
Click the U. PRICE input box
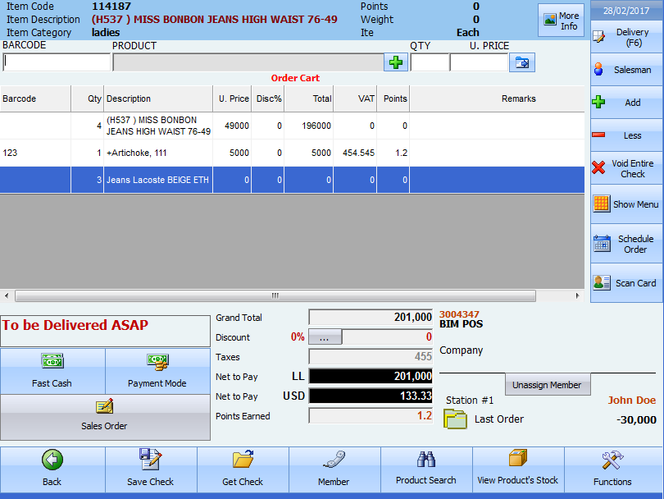(479, 62)
